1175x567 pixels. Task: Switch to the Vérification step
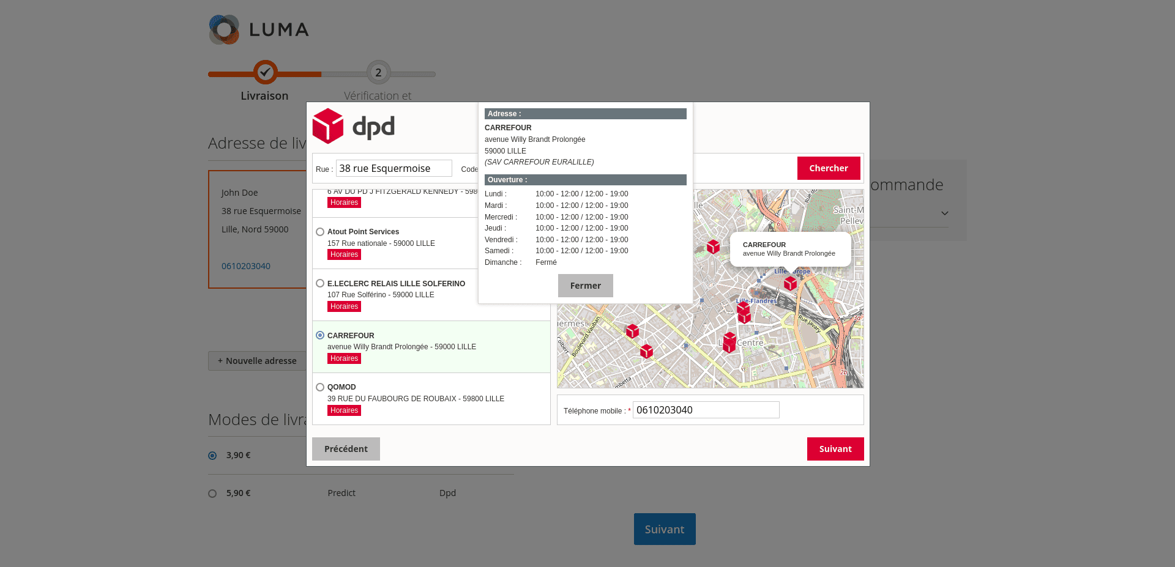click(x=378, y=95)
